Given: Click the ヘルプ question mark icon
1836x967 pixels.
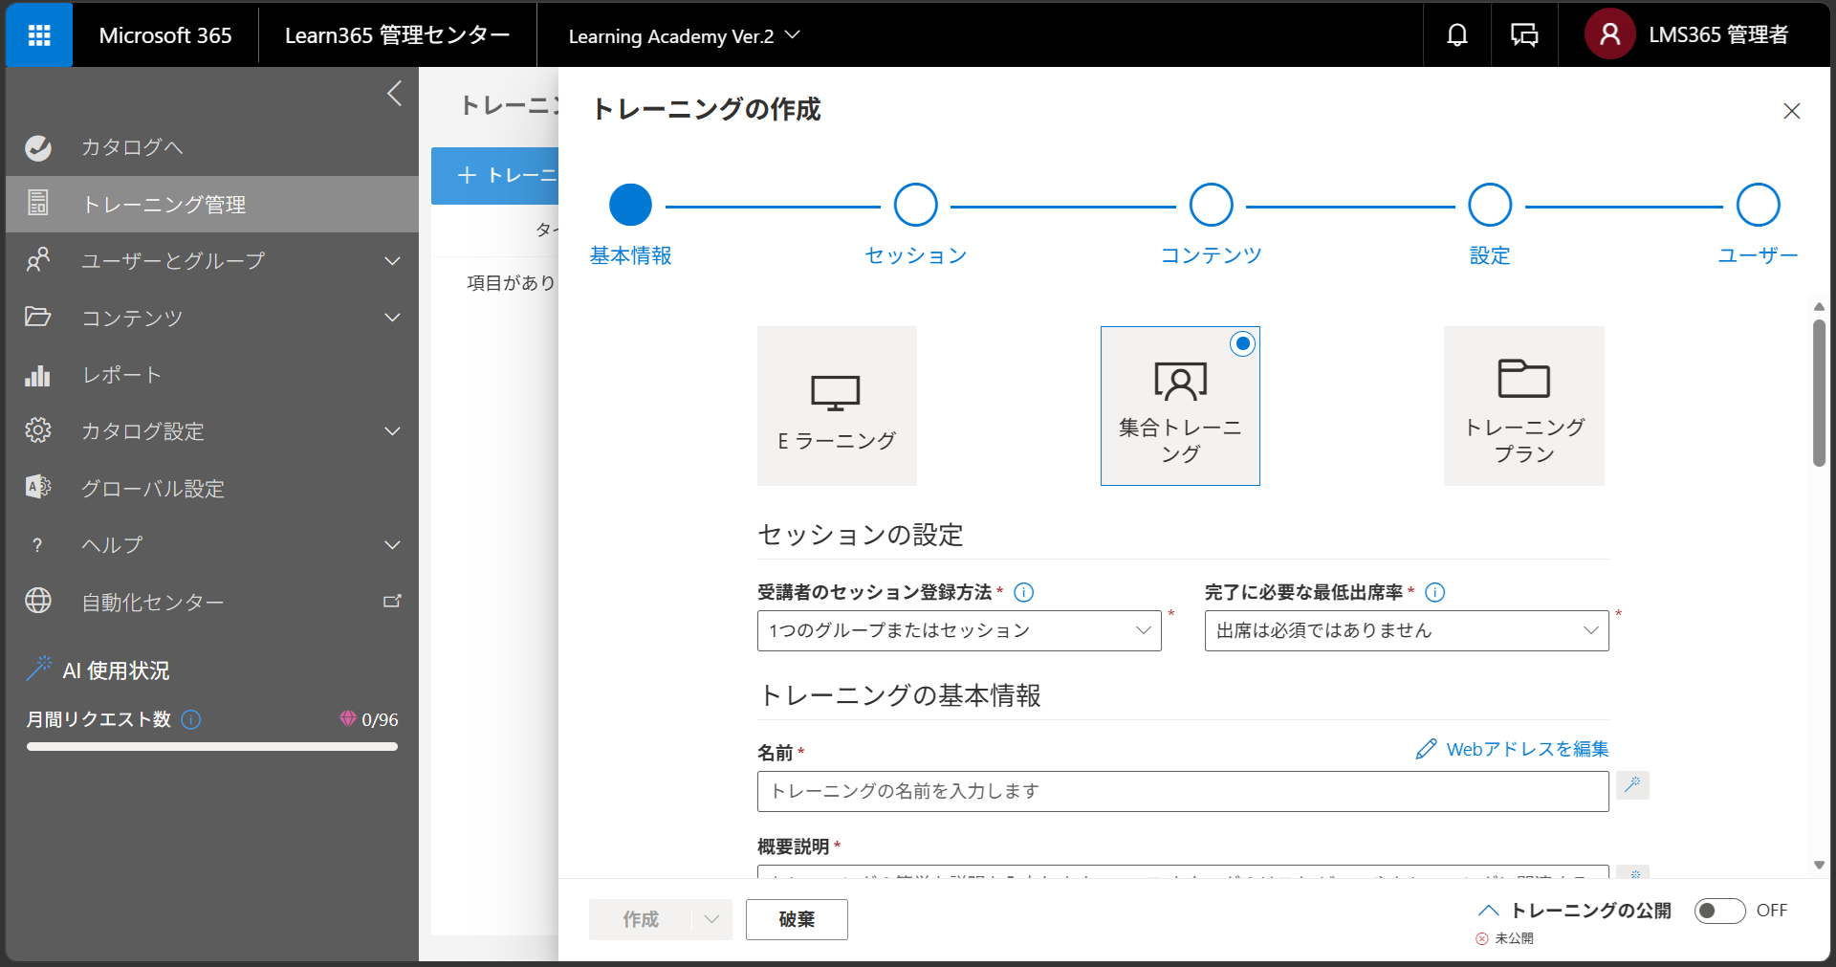Looking at the screenshot, I should coord(37,544).
